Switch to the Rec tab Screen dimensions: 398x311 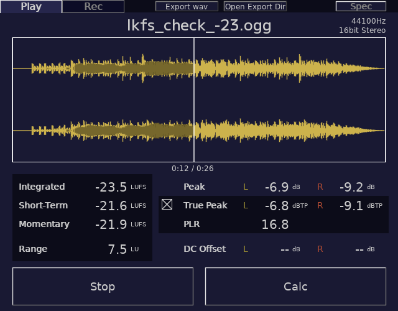click(x=93, y=7)
